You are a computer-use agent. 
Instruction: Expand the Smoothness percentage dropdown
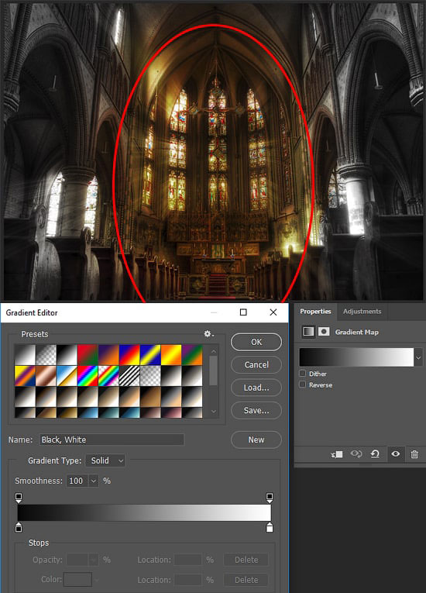[94, 481]
